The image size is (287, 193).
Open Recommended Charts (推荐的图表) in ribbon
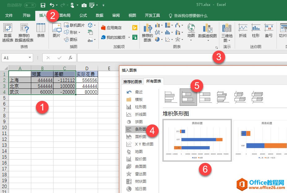[148, 33]
